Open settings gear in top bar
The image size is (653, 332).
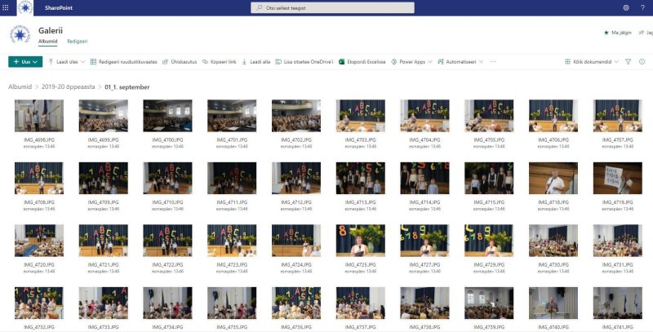click(626, 7)
